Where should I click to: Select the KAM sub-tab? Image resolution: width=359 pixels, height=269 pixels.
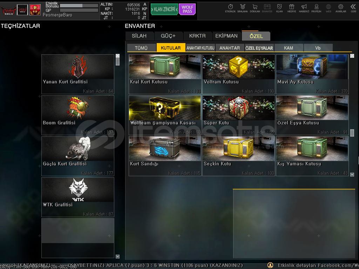point(289,48)
